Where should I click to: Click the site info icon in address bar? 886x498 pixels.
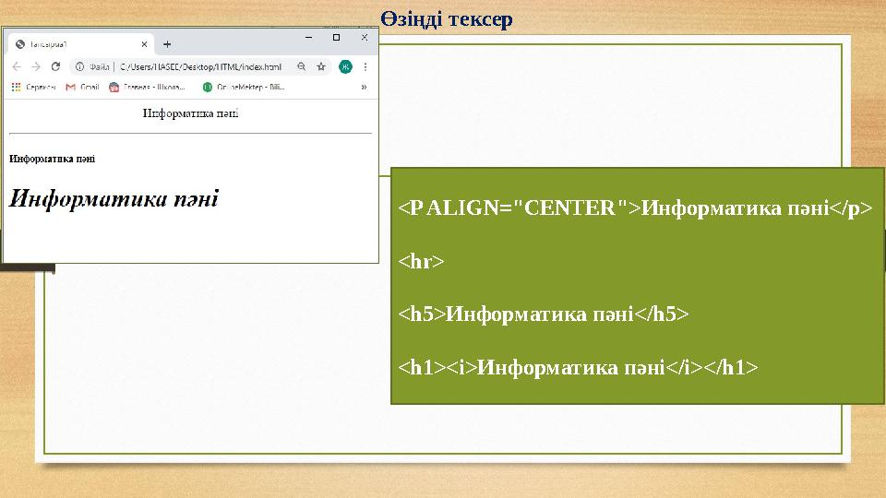click(79, 66)
